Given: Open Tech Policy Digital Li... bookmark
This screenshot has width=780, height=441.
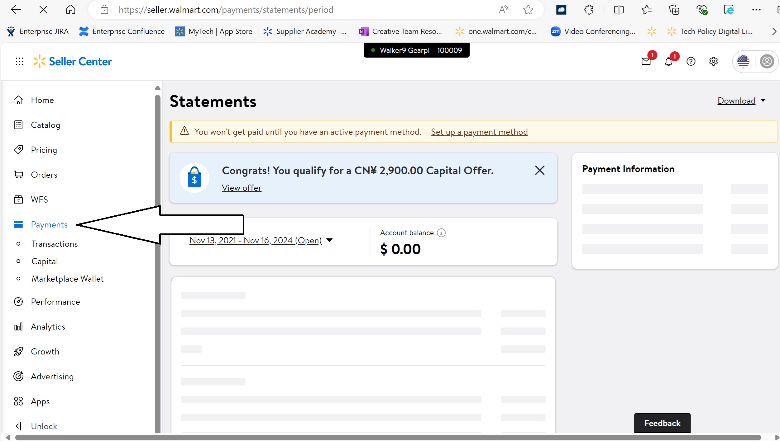Looking at the screenshot, I should [710, 31].
